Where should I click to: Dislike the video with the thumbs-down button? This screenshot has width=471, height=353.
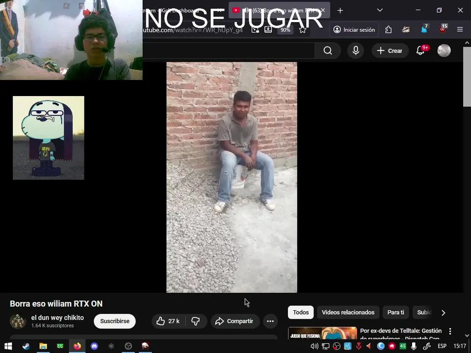[x=196, y=321]
